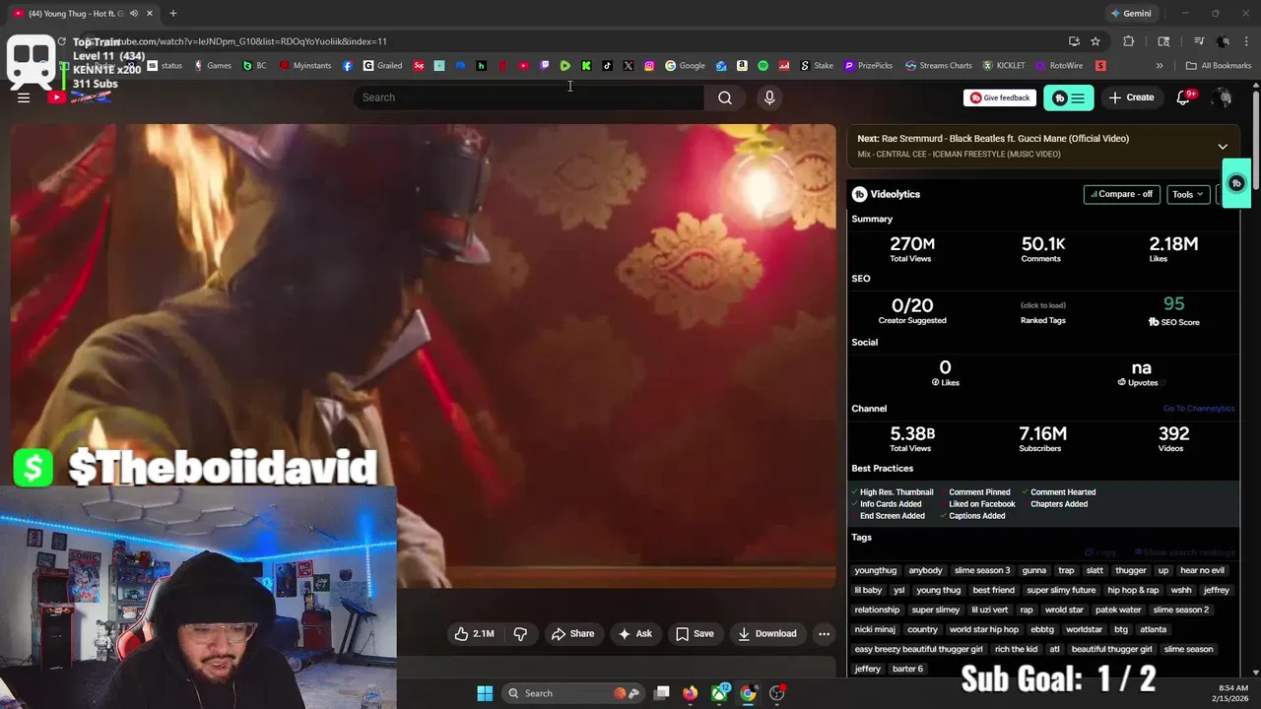Like the video with thumbs up 2.1M

click(x=474, y=634)
